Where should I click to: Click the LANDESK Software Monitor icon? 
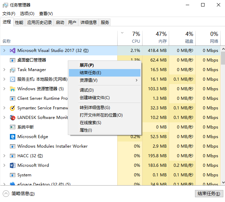[13, 118]
